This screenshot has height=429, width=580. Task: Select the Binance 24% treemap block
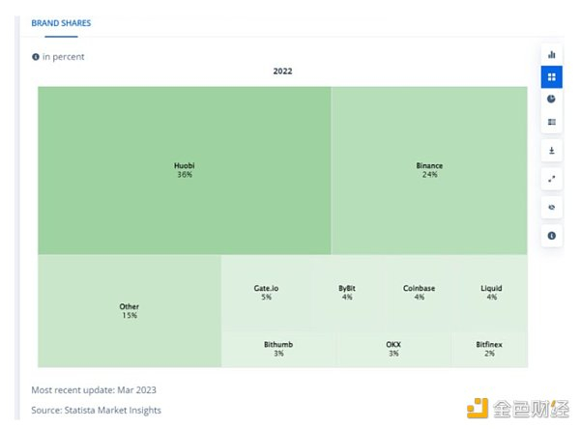click(429, 170)
